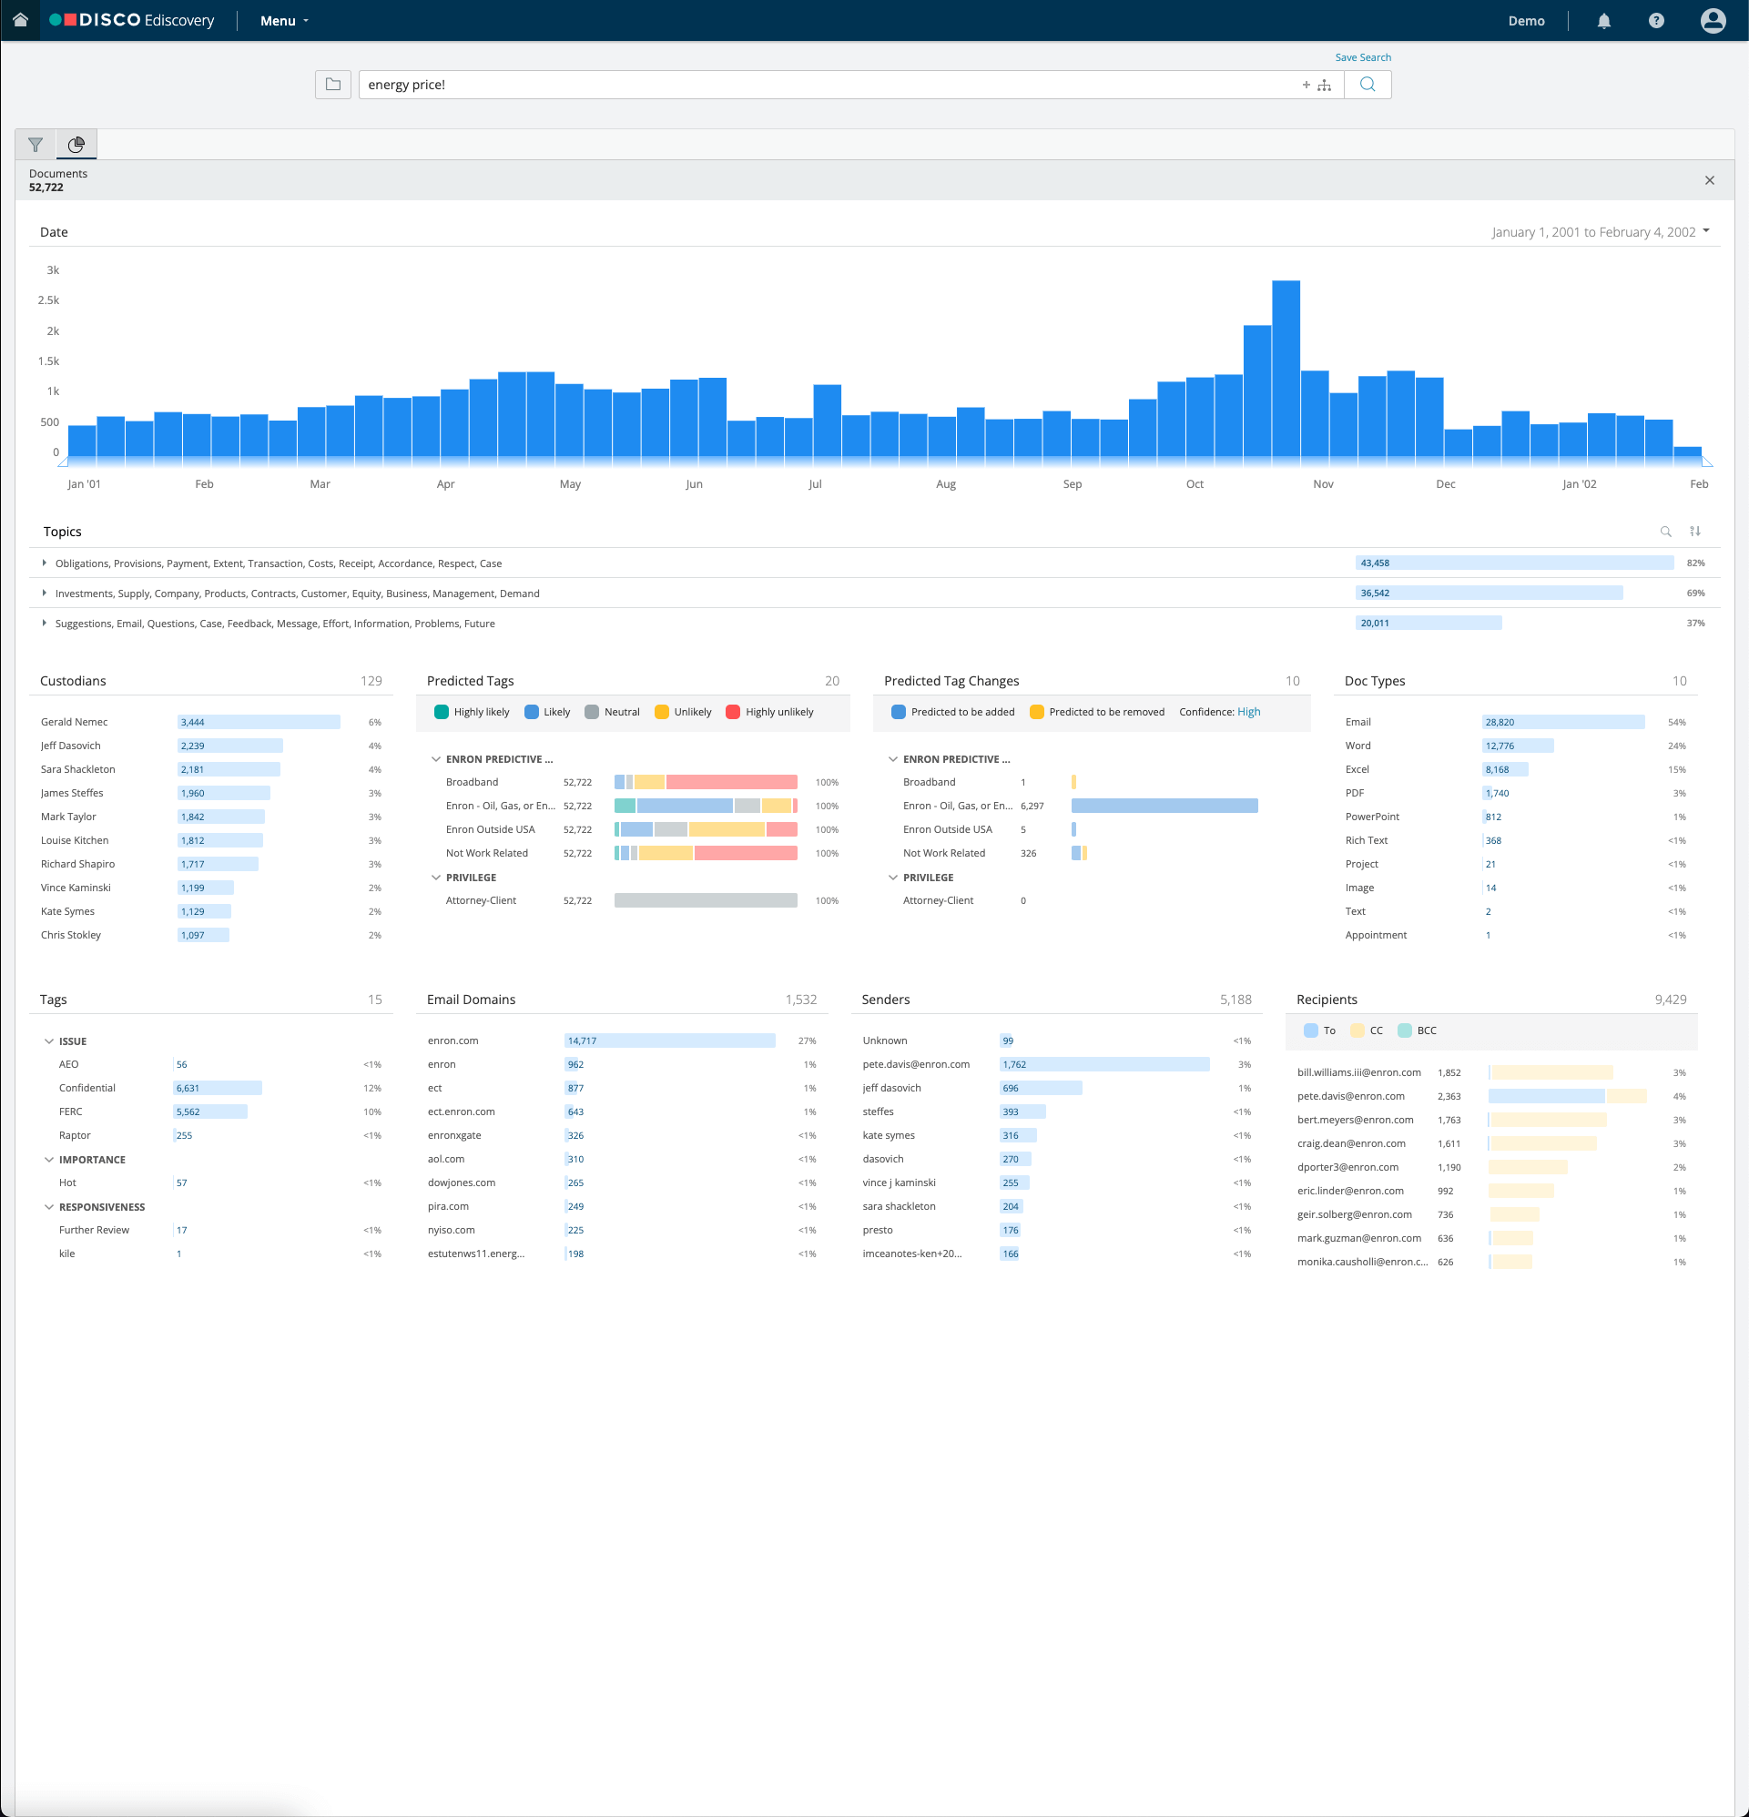This screenshot has width=1749, height=1817.
Task: Click the Demo menu item
Action: (1526, 19)
